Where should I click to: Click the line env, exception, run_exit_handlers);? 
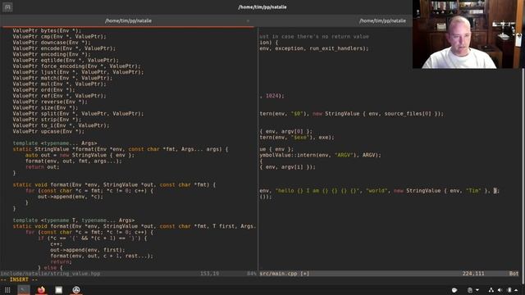313,48
